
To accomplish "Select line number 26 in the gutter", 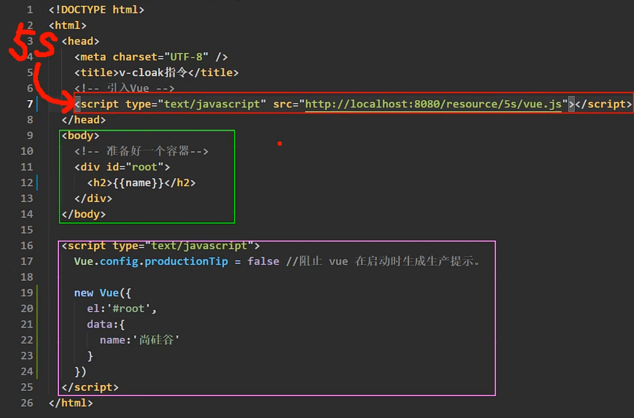I will coord(27,403).
